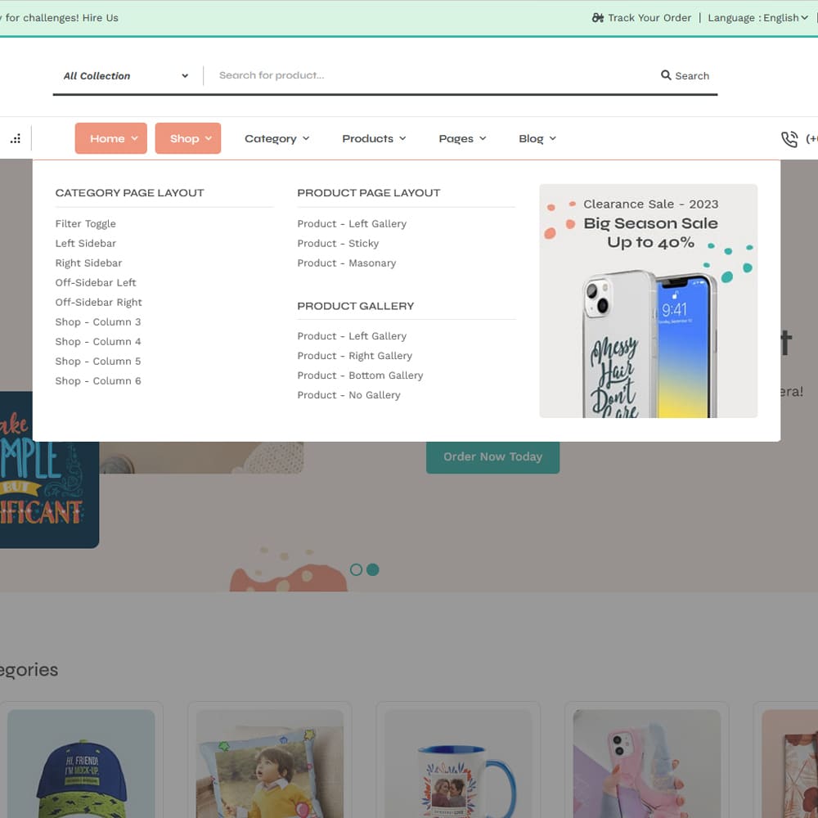
Task: Click the Big Season Sale banner
Action: (648, 301)
